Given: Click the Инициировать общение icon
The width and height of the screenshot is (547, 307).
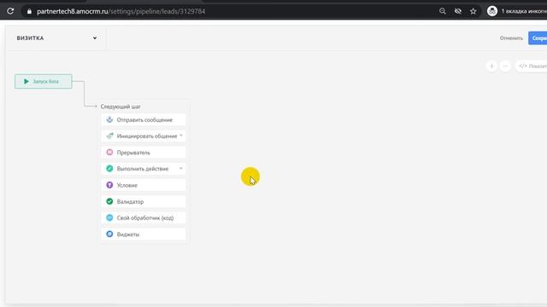Looking at the screenshot, I should (x=109, y=136).
